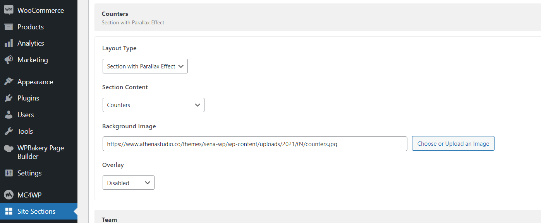This screenshot has width=541, height=223.
Task: Click the Layout Type label
Action: point(119,48)
